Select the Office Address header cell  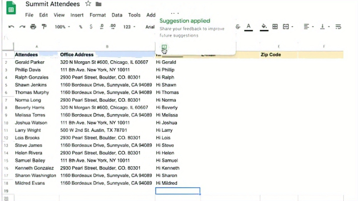point(107,55)
